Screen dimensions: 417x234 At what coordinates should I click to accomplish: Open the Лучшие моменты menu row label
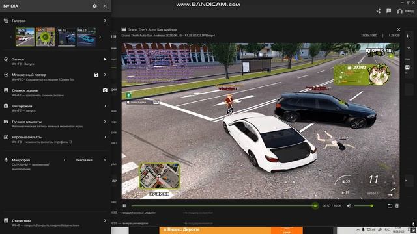click(x=27, y=122)
